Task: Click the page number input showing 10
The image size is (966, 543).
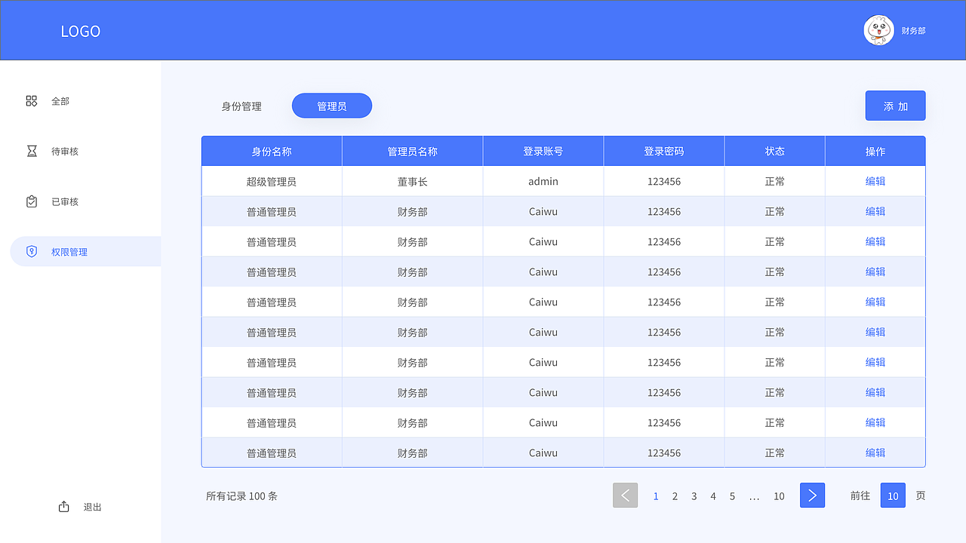Action: (893, 495)
